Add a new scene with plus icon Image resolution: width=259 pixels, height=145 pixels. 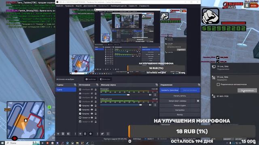point(58,134)
